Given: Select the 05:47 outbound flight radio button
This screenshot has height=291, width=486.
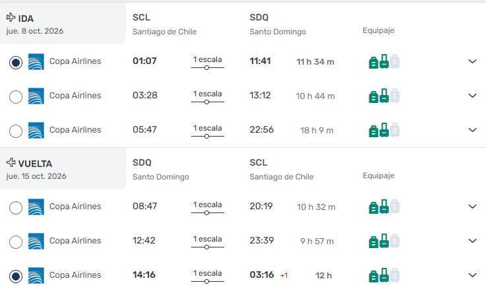Looking at the screenshot, I should 16,131.
